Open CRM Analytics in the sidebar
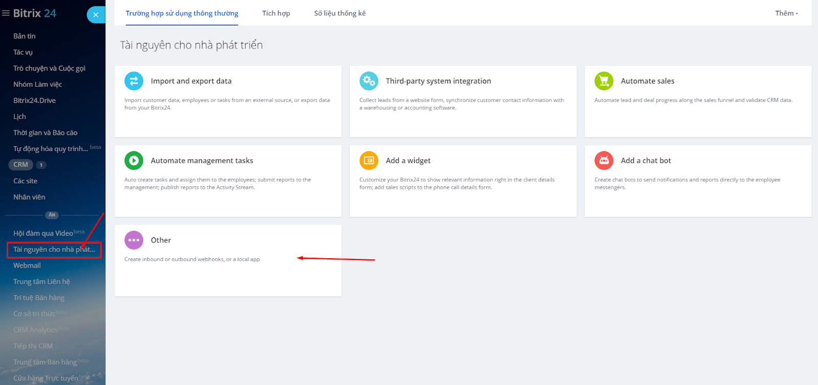Image resolution: width=818 pixels, height=385 pixels. click(35, 330)
